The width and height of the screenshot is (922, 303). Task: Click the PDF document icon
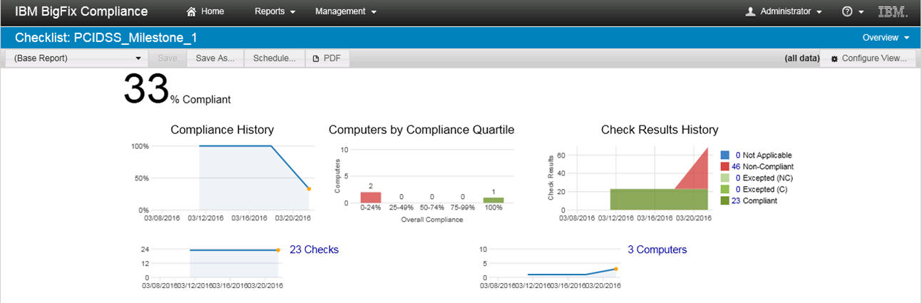[316, 59]
